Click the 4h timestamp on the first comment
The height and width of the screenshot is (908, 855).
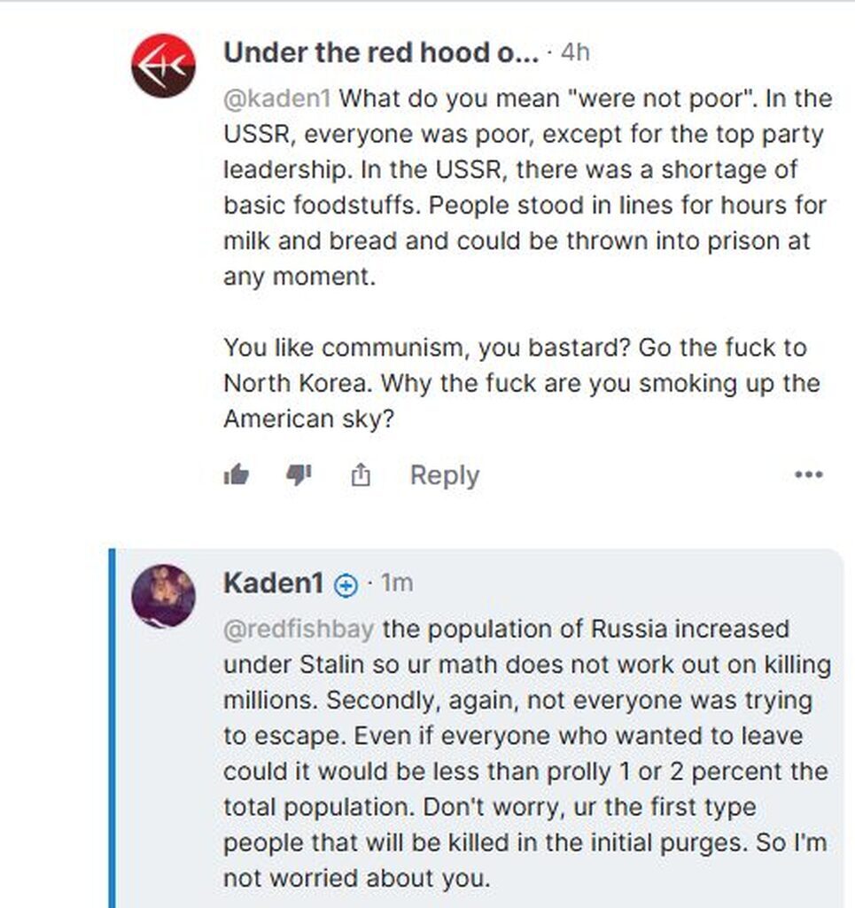point(575,52)
